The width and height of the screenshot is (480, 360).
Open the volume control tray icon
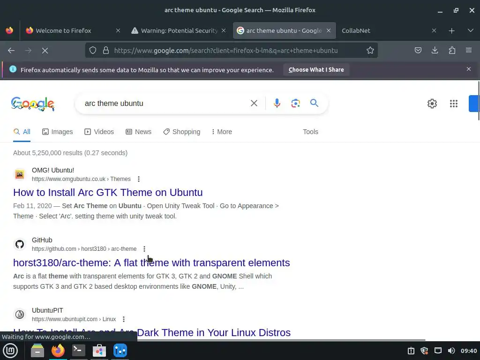(x=451, y=351)
